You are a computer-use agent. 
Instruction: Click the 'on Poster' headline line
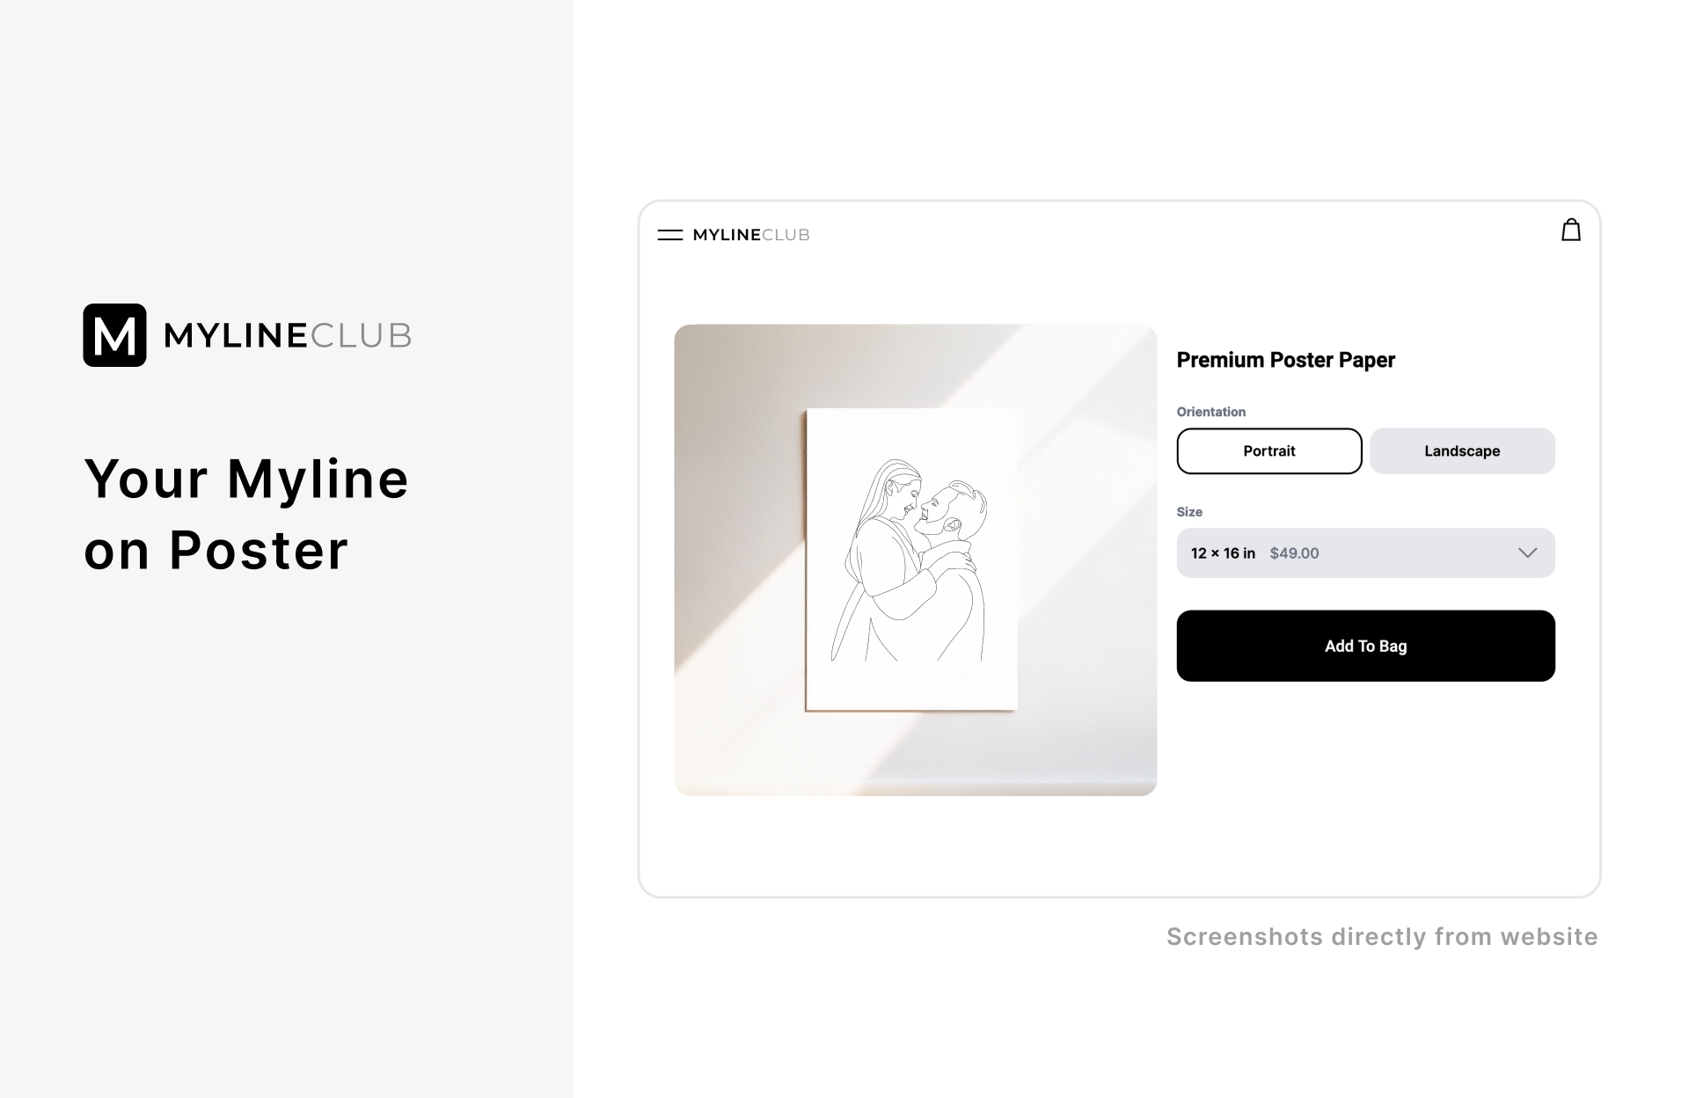216,551
